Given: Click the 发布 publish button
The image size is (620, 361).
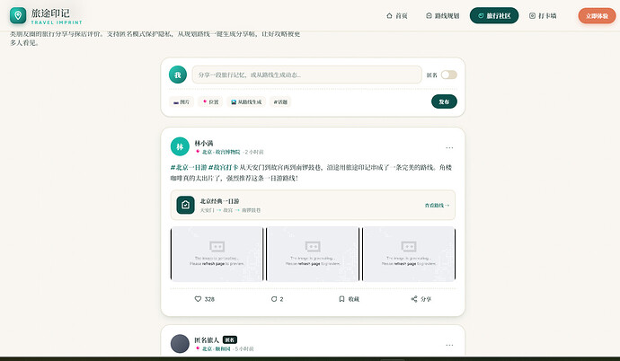Looking at the screenshot, I should click(x=444, y=101).
